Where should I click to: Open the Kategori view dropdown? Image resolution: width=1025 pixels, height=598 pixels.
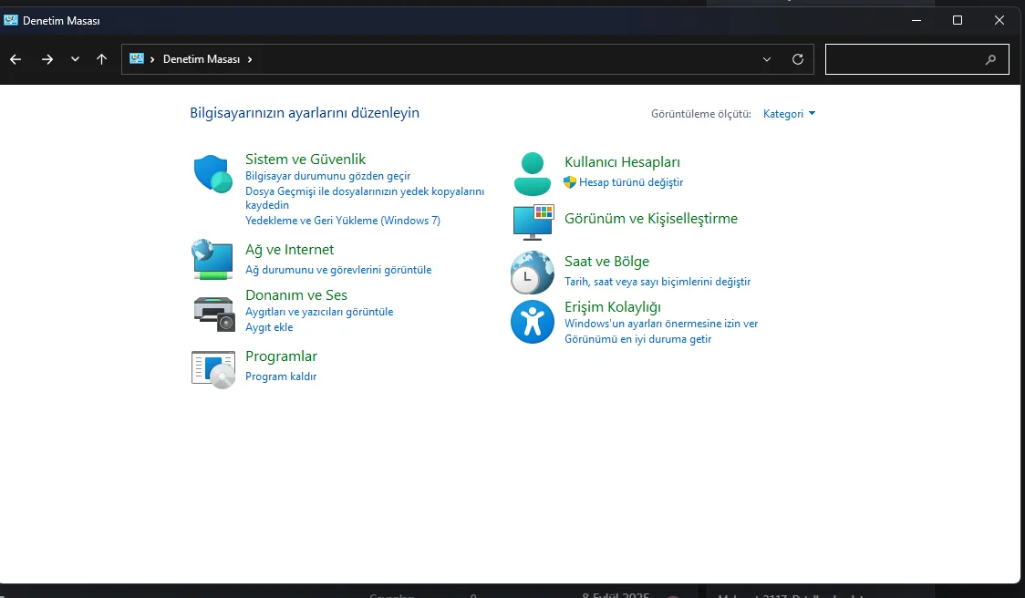[789, 114]
